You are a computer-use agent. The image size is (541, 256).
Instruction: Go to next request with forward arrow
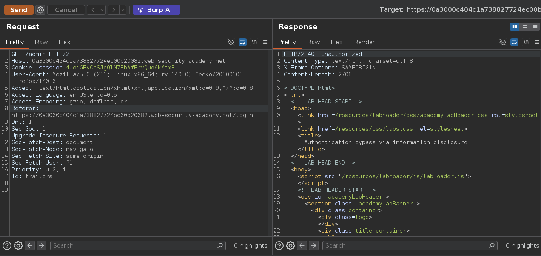coord(114,10)
